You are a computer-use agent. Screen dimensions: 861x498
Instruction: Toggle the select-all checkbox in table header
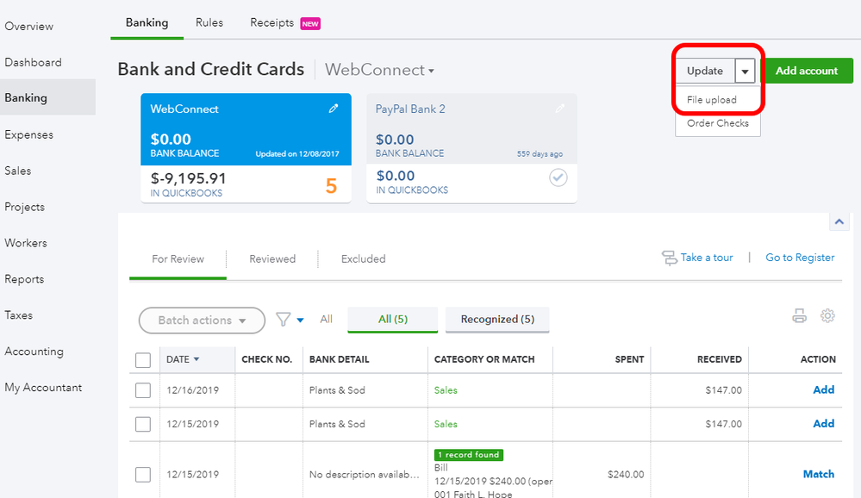click(x=143, y=360)
